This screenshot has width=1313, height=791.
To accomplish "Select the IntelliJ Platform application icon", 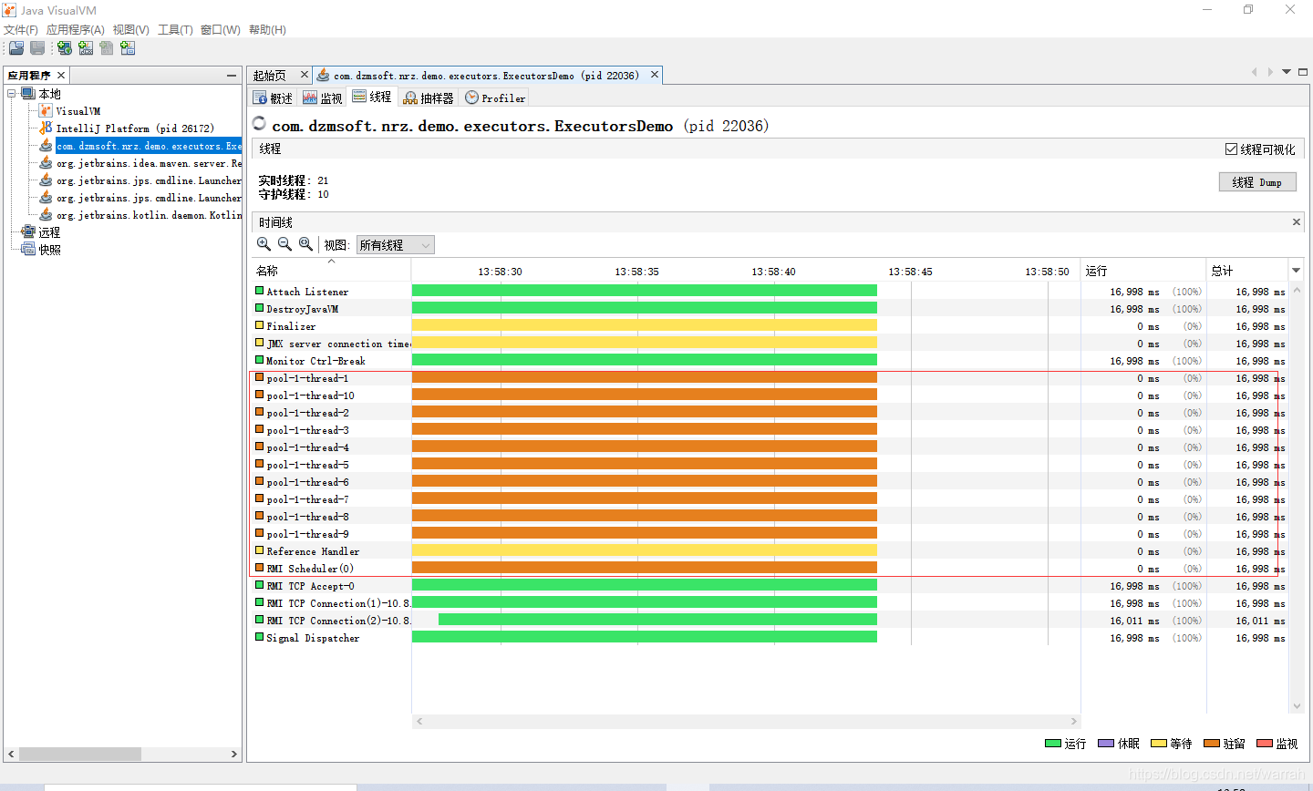I will tap(46, 128).
